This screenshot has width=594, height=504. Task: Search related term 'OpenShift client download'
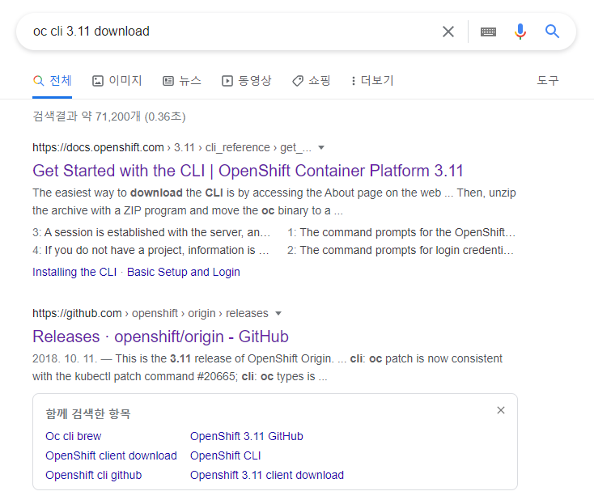[x=111, y=455]
